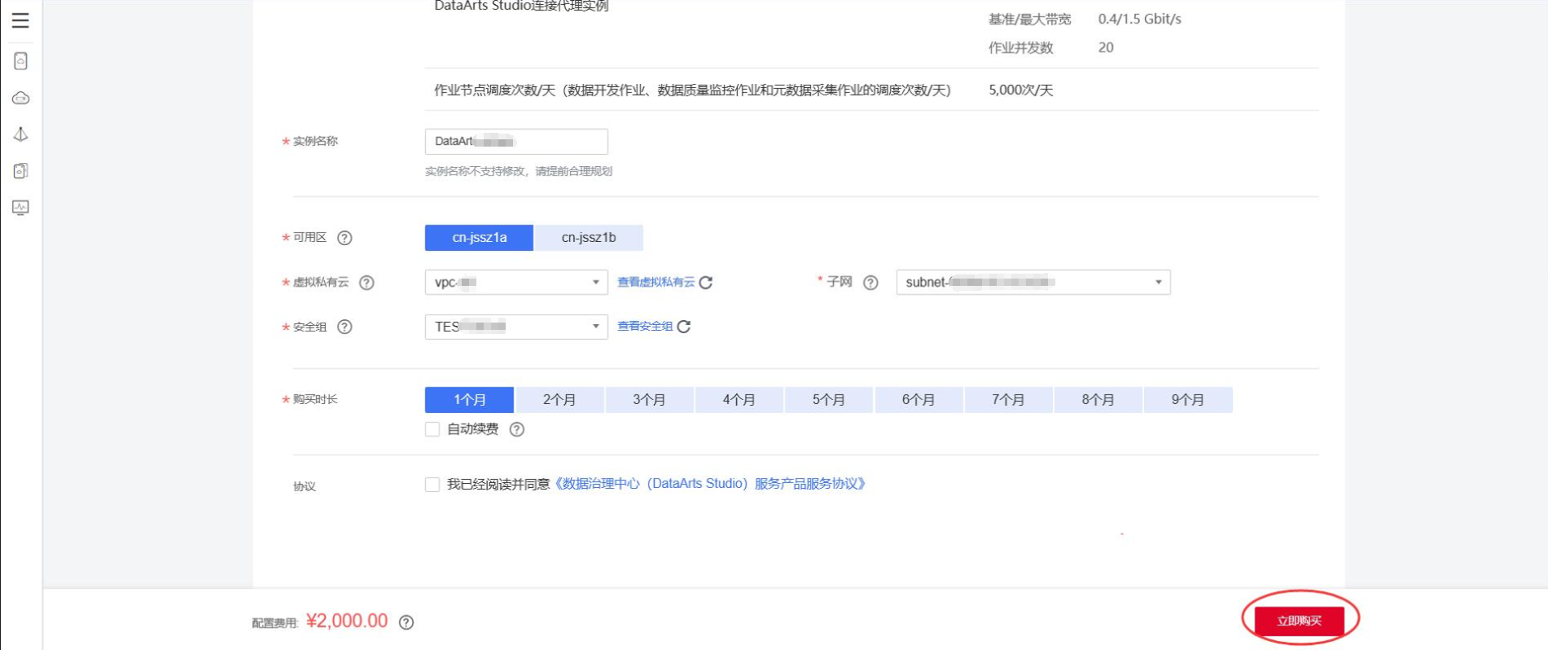Click the monitoring icon in the left sidebar

[x=20, y=208]
